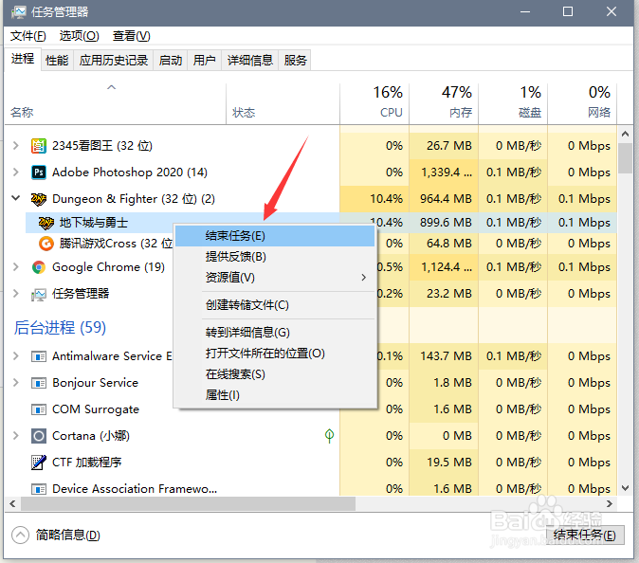Click the horizontal scrollbar right arrow
The image size is (639, 563).
[x=610, y=504]
